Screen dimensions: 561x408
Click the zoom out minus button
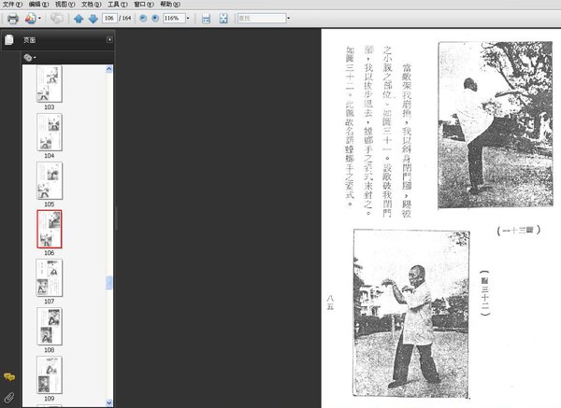(143, 19)
